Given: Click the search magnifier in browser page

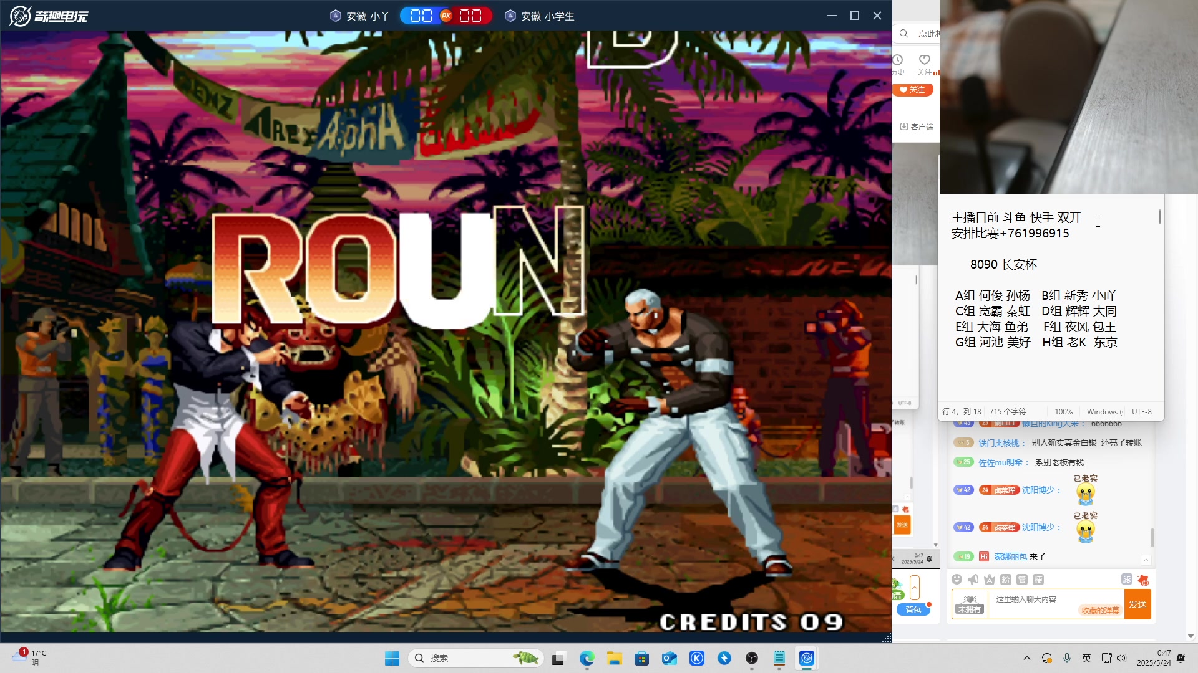Looking at the screenshot, I should [x=903, y=34].
